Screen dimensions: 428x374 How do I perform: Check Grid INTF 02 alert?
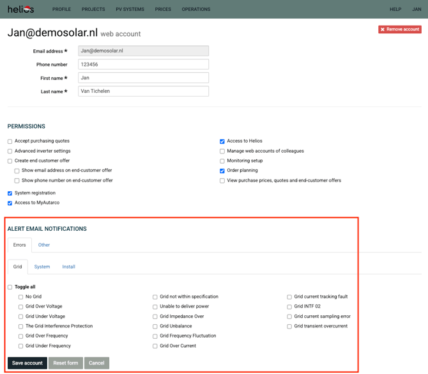point(289,307)
